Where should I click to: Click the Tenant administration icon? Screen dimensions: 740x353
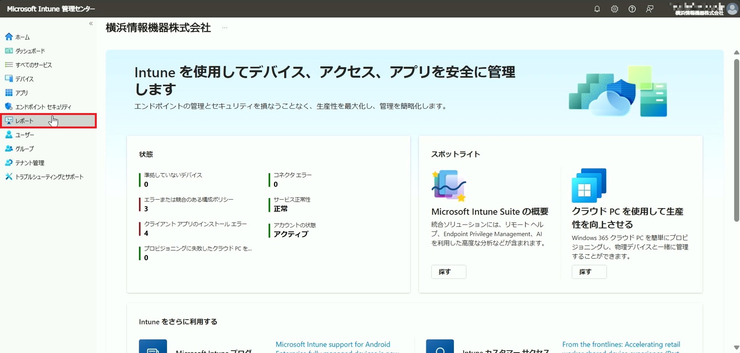(9, 163)
